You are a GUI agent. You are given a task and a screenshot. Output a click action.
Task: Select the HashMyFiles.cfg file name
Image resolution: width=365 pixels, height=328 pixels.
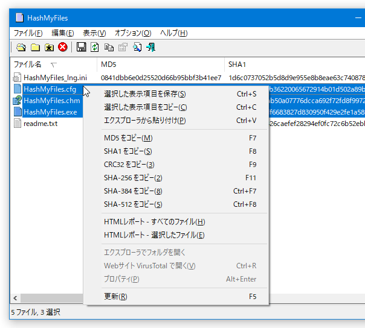pyautogui.click(x=50, y=89)
